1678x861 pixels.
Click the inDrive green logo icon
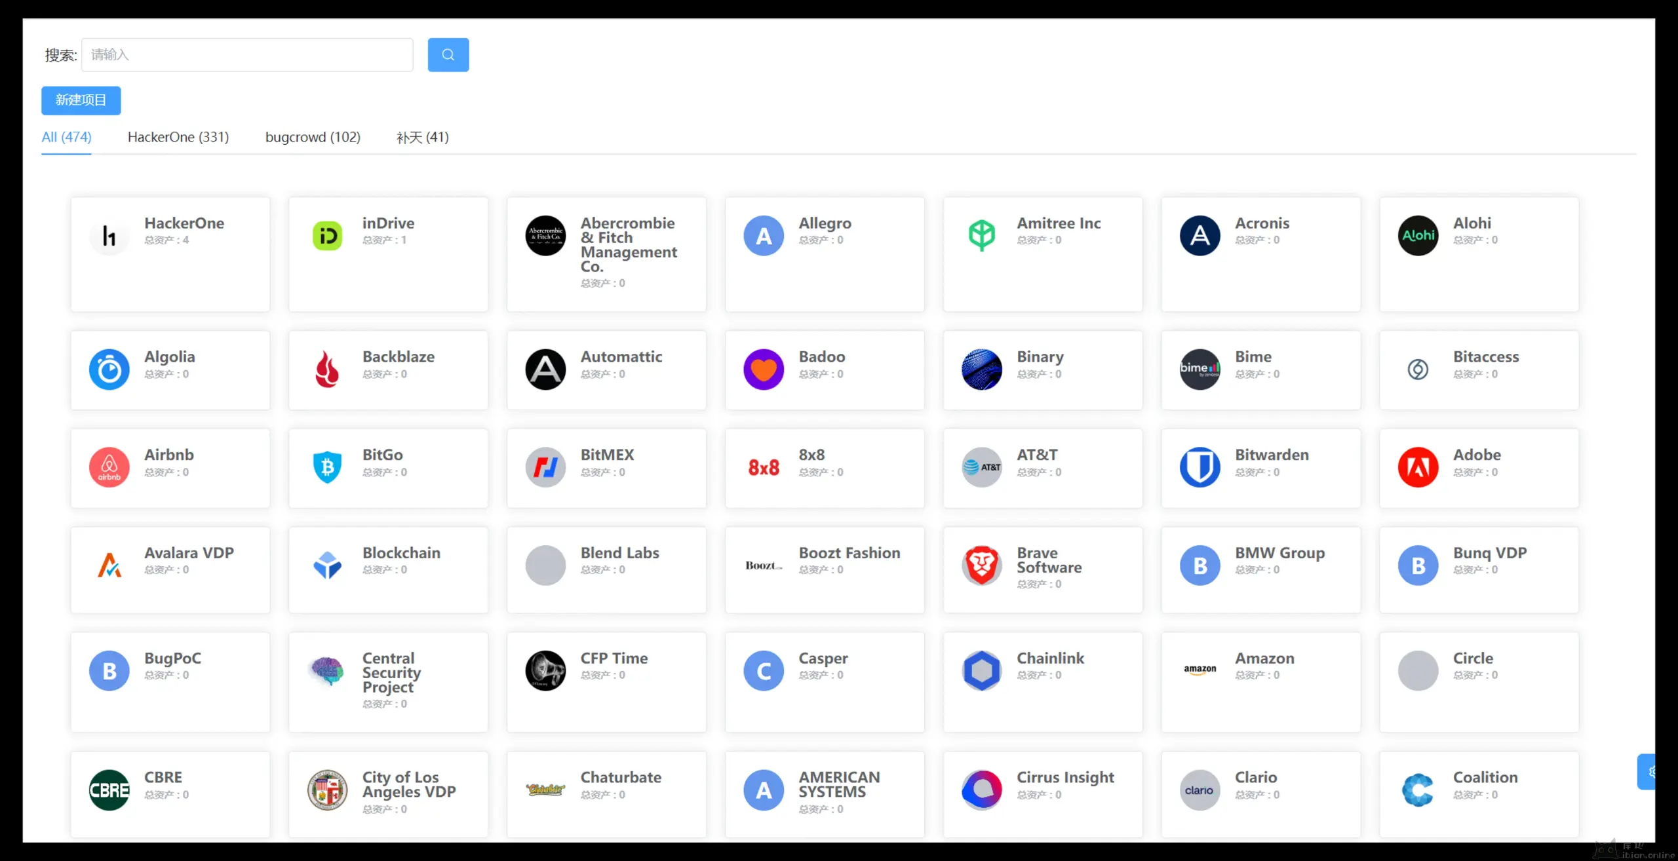pos(327,236)
